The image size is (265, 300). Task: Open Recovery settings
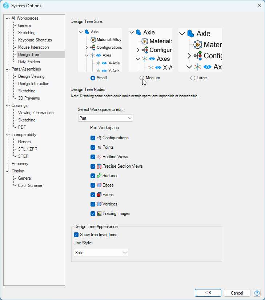tap(20, 164)
